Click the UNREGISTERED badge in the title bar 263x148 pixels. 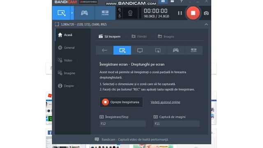pos(88,2)
